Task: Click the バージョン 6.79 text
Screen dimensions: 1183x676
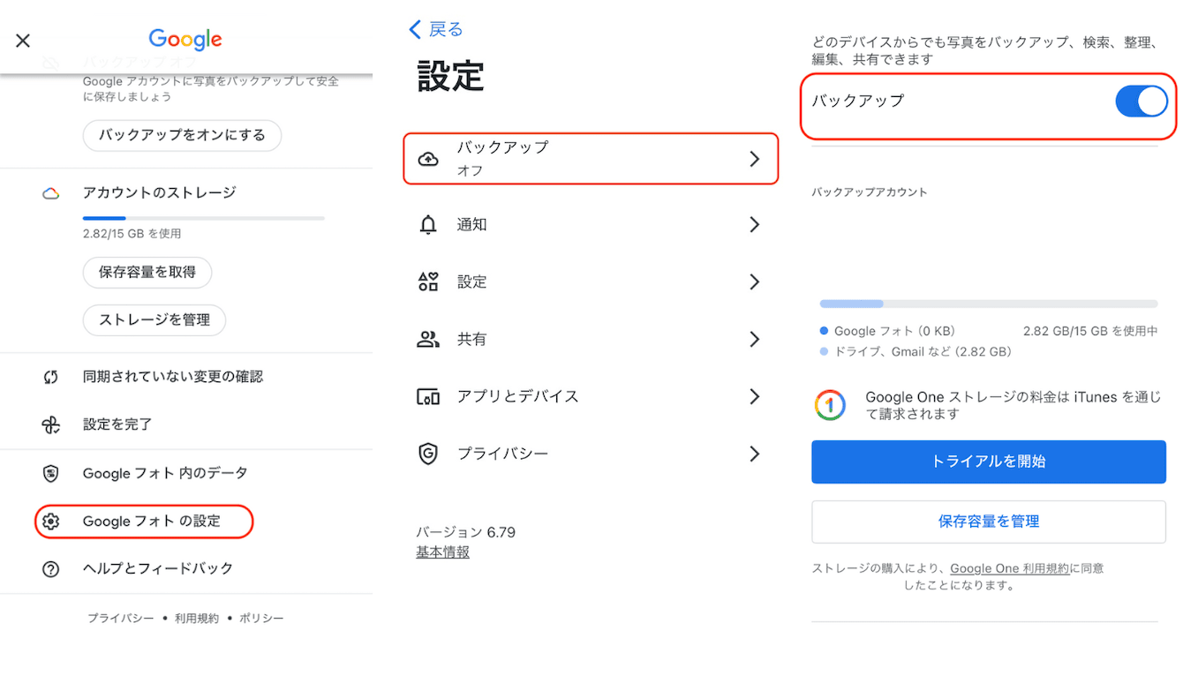Action: [x=466, y=532]
